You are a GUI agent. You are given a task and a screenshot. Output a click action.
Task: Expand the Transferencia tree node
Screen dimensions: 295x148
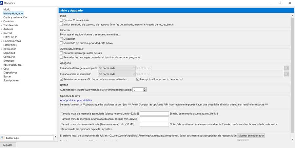2,25
